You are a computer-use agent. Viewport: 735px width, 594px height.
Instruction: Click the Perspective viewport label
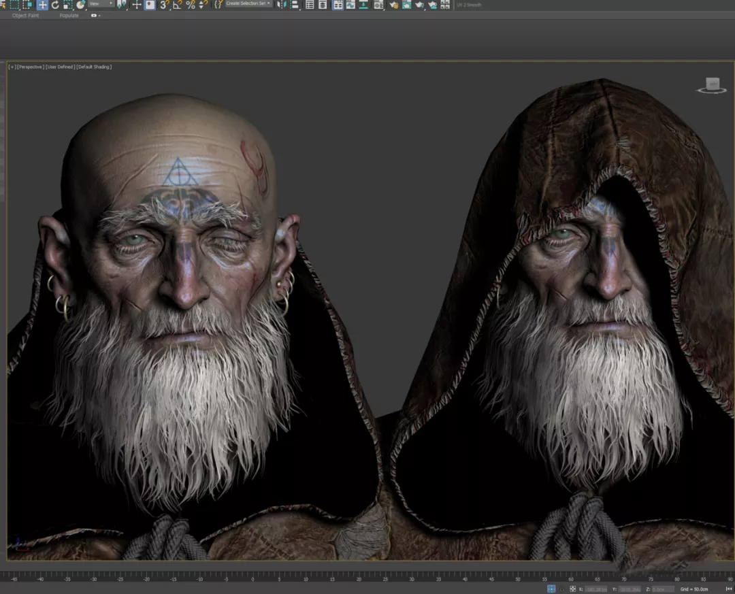[x=31, y=67]
